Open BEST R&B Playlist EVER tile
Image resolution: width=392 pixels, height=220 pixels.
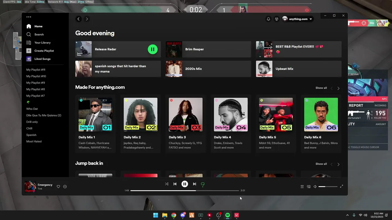299,49
